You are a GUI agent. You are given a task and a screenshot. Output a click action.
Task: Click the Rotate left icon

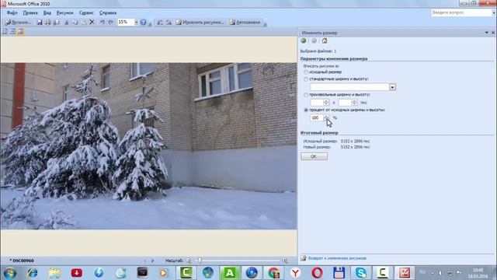tap(160, 23)
